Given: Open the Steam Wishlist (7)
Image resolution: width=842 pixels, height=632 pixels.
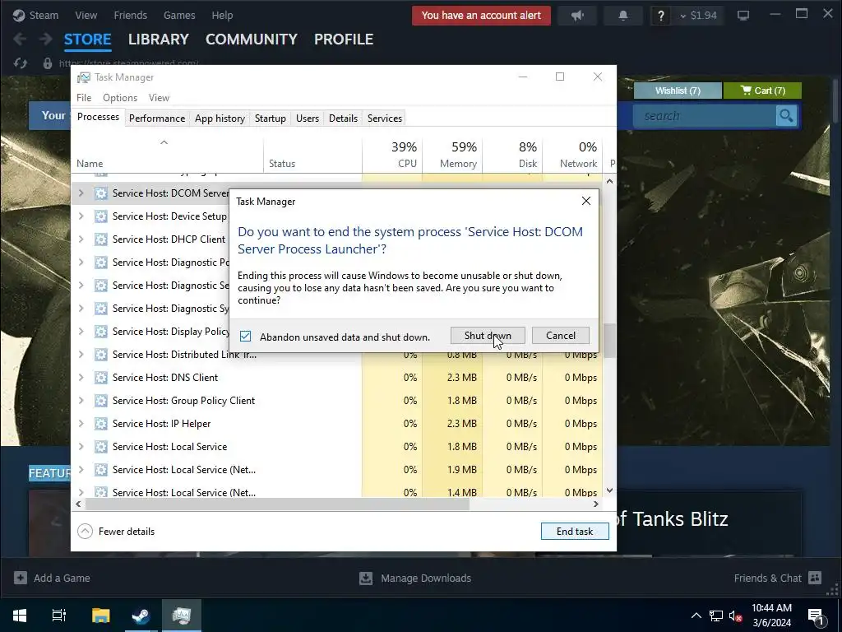Looking at the screenshot, I should tap(678, 91).
